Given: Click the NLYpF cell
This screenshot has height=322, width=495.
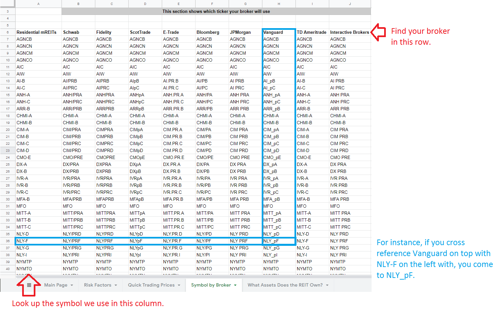Looking at the screenshot, I should click(x=145, y=241).
